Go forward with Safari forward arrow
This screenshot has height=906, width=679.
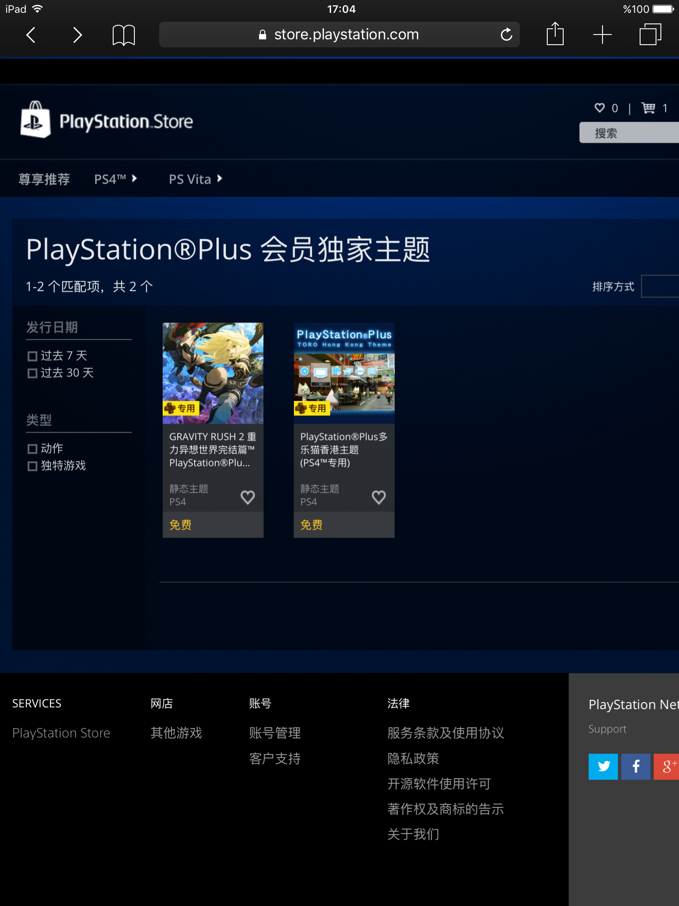click(x=77, y=35)
